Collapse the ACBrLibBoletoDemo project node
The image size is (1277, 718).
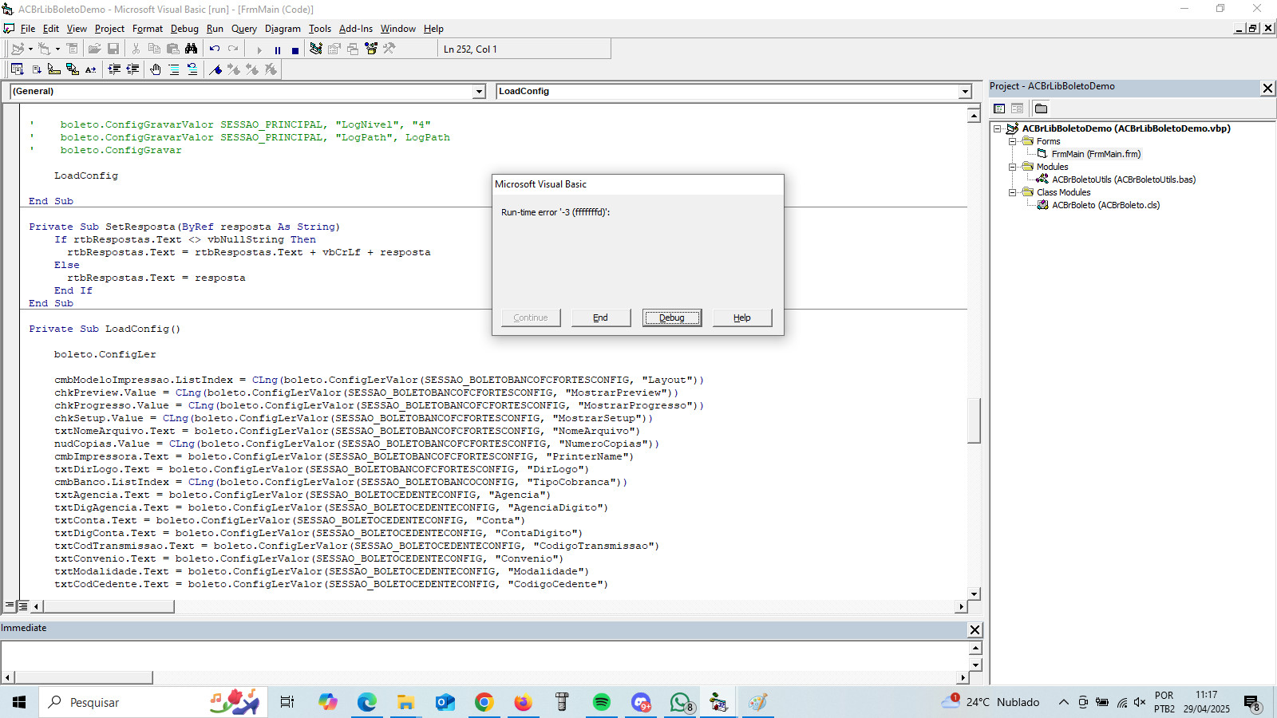tap(997, 128)
